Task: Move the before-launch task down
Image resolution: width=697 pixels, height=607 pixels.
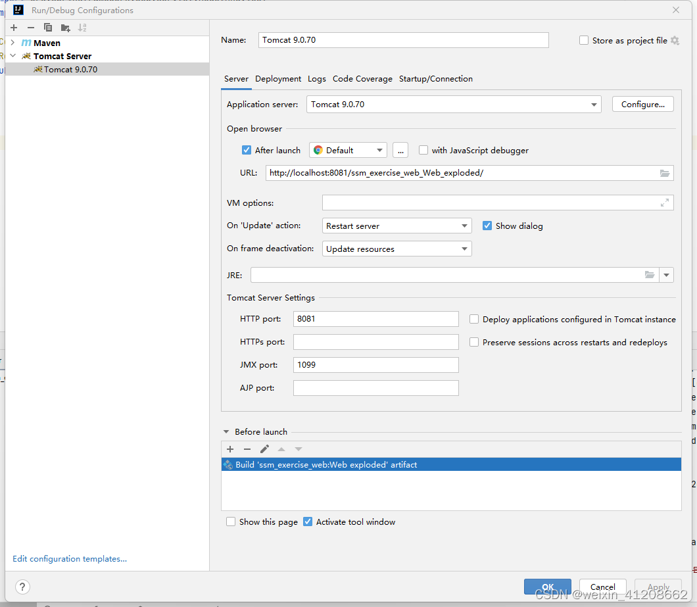Action: [299, 449]
